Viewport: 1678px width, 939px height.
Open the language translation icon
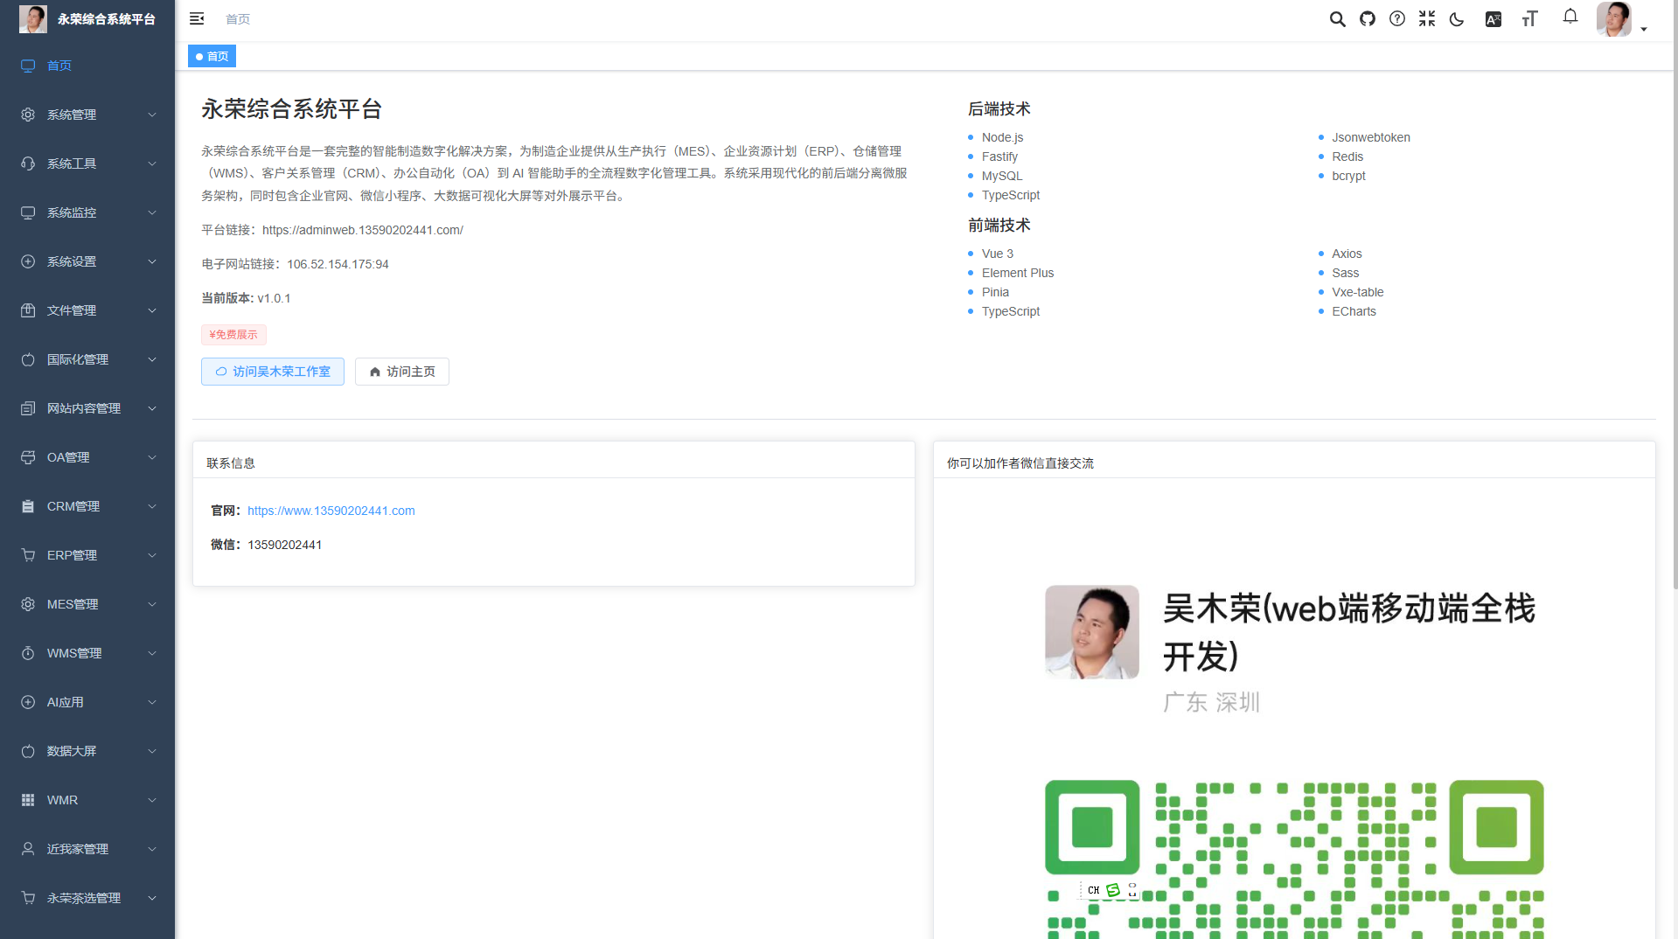1493,19
